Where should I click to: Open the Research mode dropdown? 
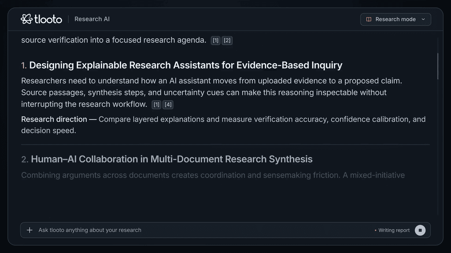[x=396, y=19]
